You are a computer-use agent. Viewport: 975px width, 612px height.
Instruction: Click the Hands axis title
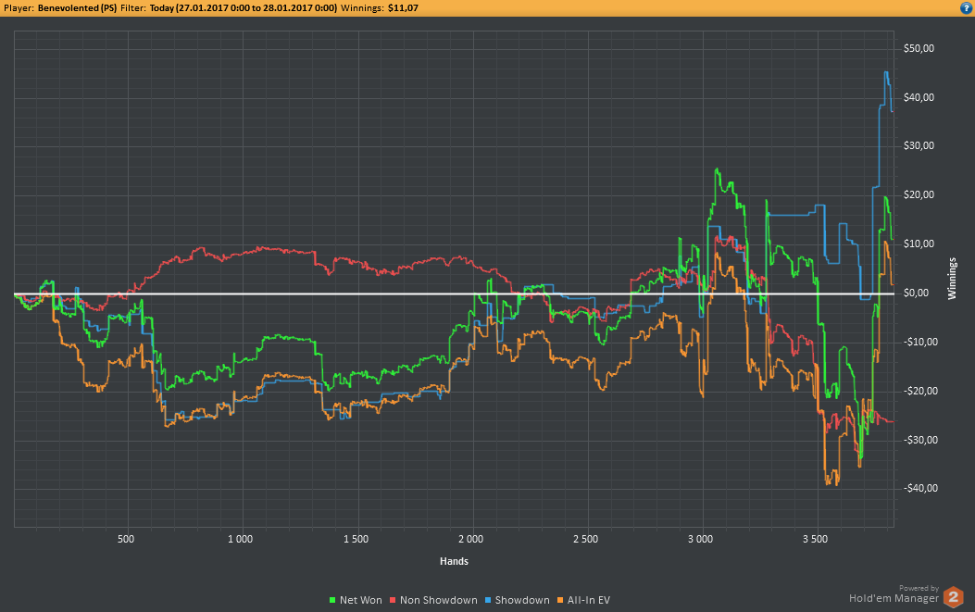[454, 561]
